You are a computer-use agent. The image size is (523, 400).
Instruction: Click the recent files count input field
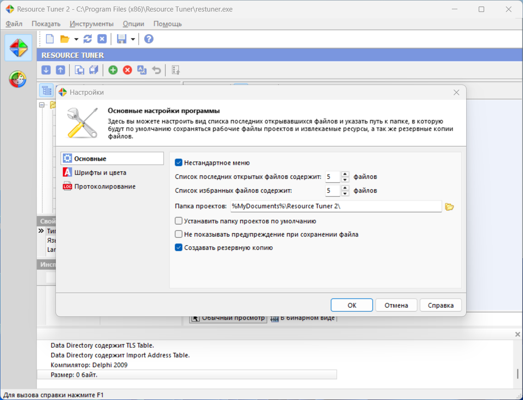click(x=333, y=176)
